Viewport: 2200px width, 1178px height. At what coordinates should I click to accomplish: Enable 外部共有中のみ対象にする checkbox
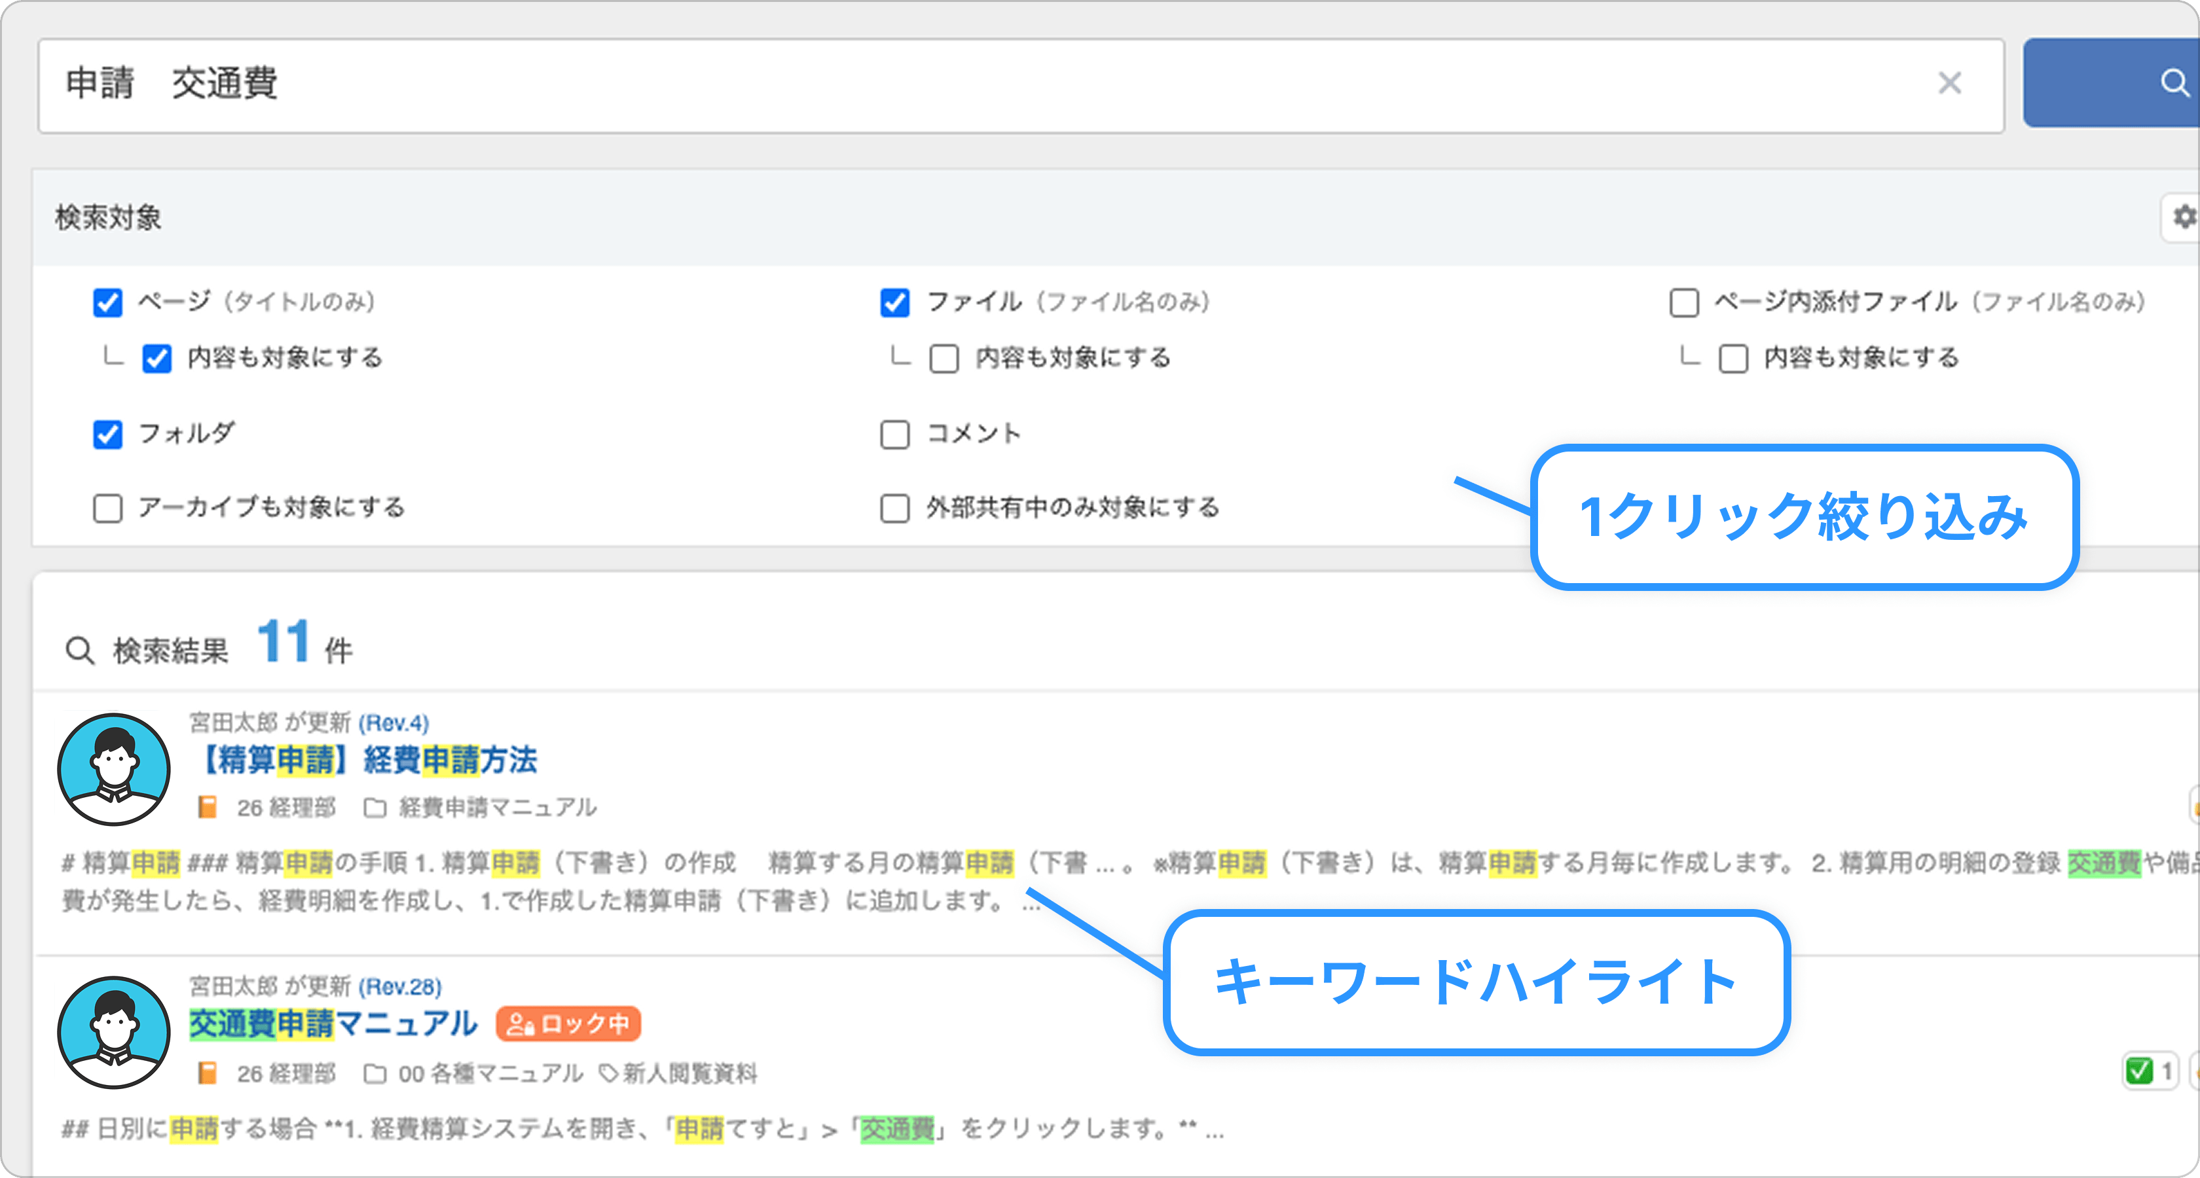point(894,508)
